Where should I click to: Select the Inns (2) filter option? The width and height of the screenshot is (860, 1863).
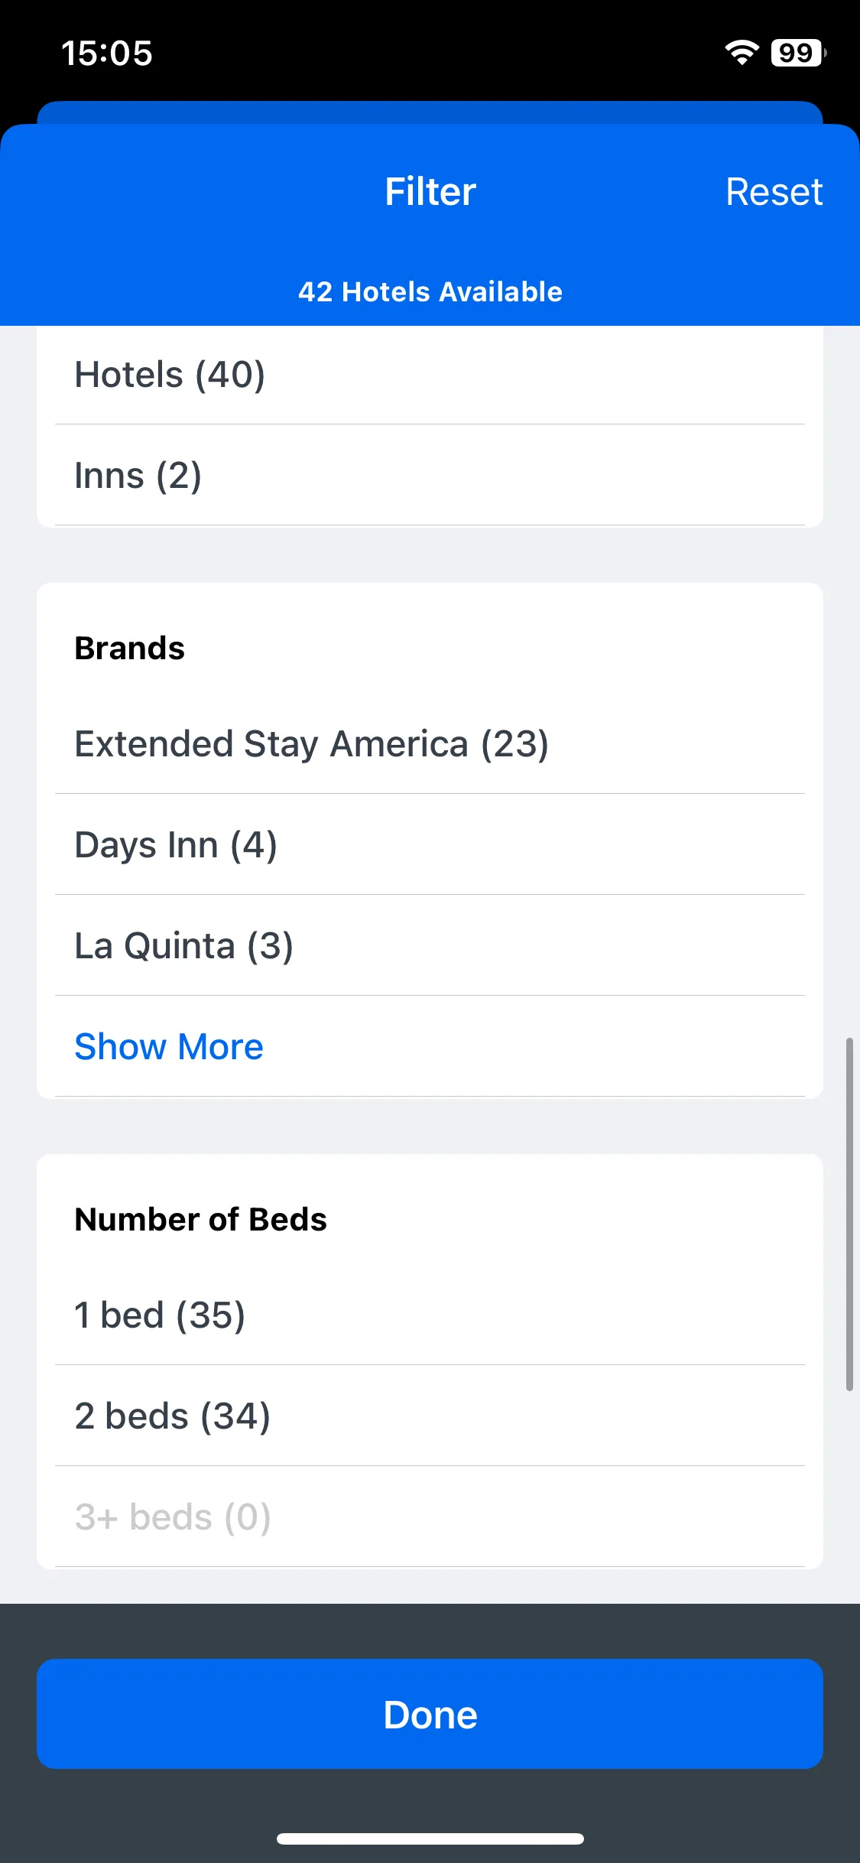tap(430, 475)
